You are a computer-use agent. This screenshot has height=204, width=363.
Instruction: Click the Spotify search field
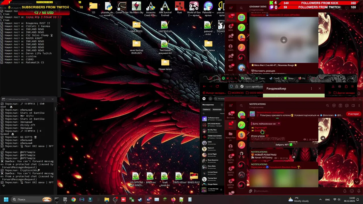click(x=219, y=99)
